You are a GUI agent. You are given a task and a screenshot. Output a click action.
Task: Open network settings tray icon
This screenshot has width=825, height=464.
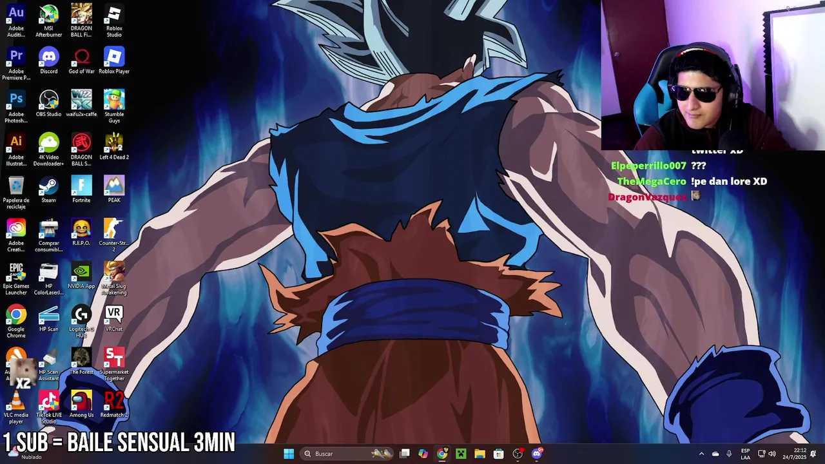click(x=761, y=454)
